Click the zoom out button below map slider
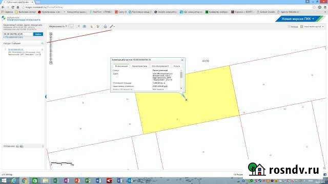 [x=51, y=62]
